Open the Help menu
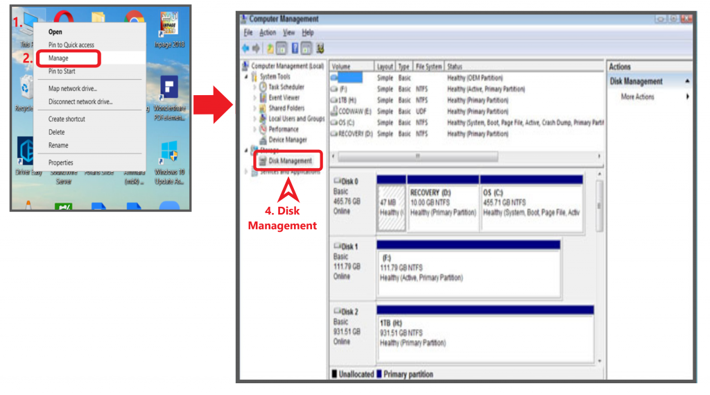 pos(308,33)
